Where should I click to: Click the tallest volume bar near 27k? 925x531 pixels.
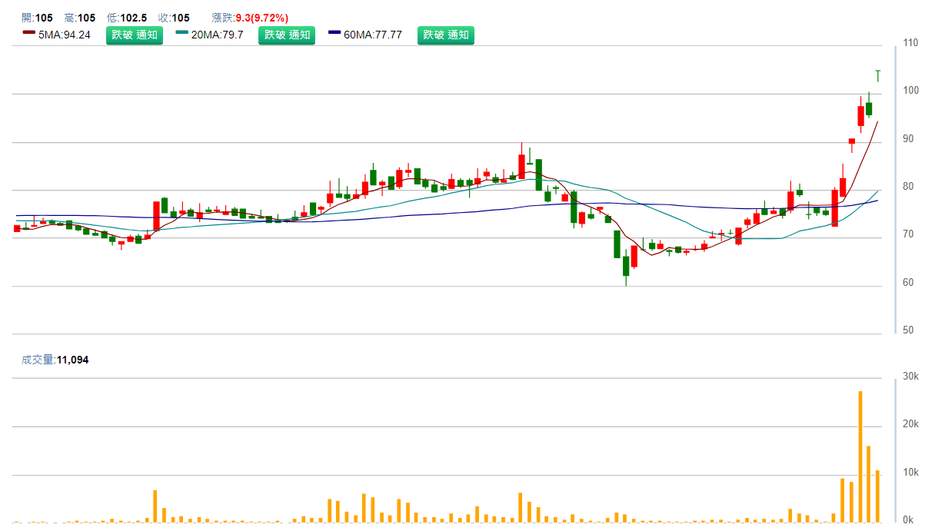[860, 456]
